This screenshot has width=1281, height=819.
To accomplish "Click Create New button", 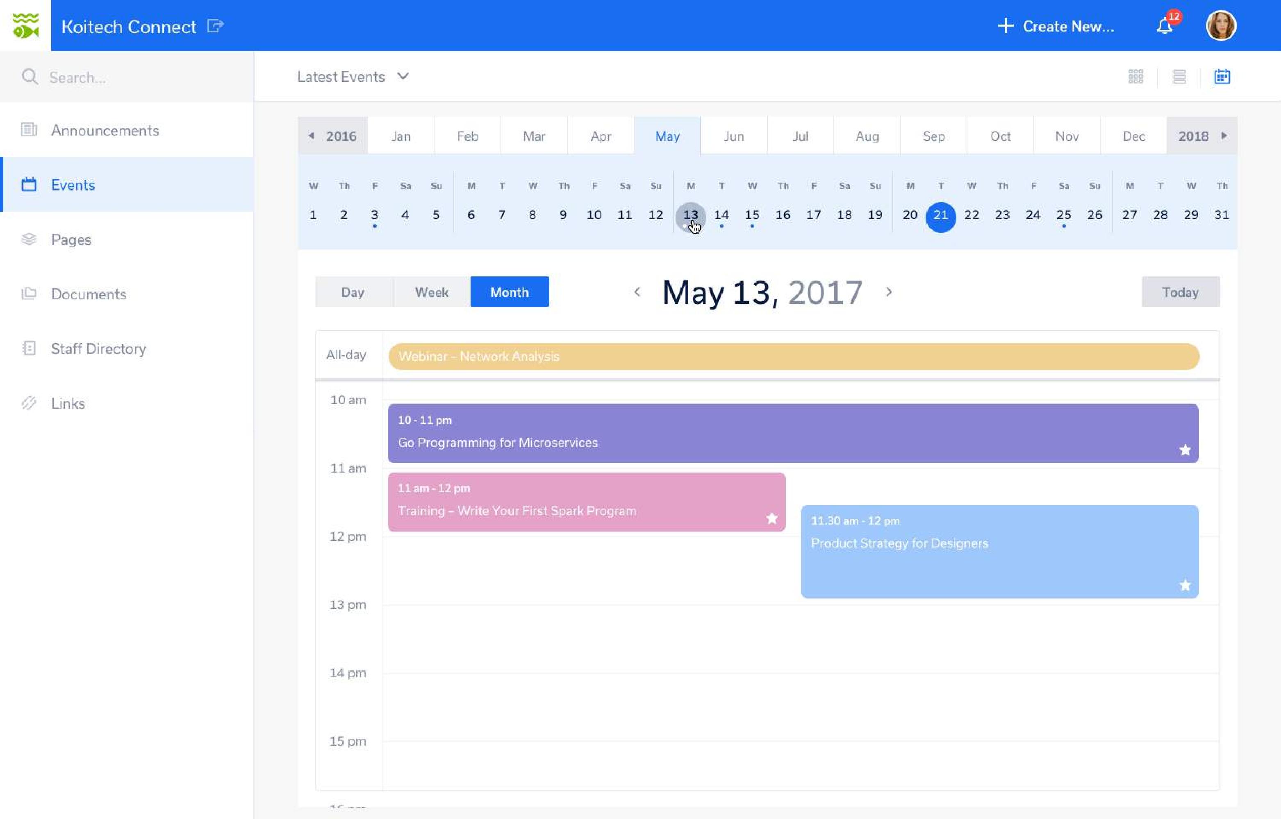I will coord(1056,26).
